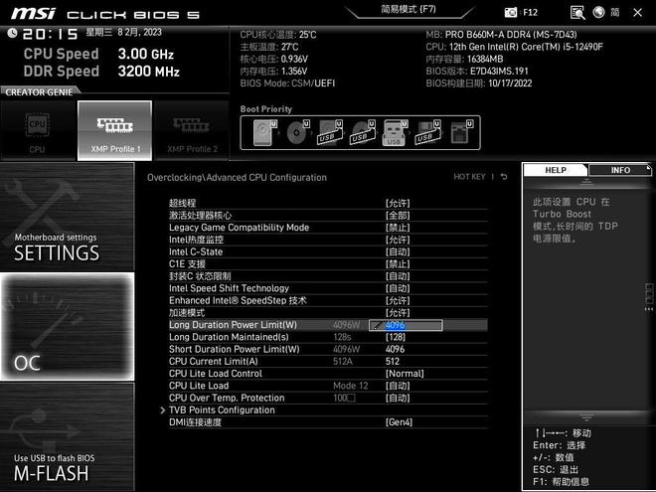Click the side panel handle at right edge
656x492 pixels.
[x=649, y=296]
